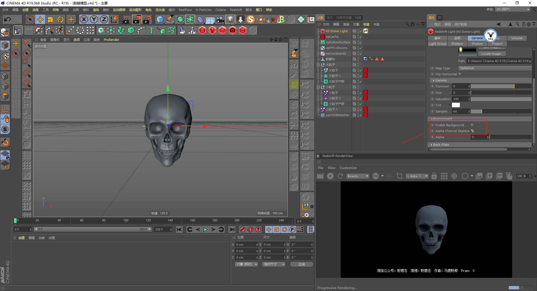Start rendering with the play icon in Redshift RenderView
Viewport: 537px width, 291px height.
[x=330, y=176]
